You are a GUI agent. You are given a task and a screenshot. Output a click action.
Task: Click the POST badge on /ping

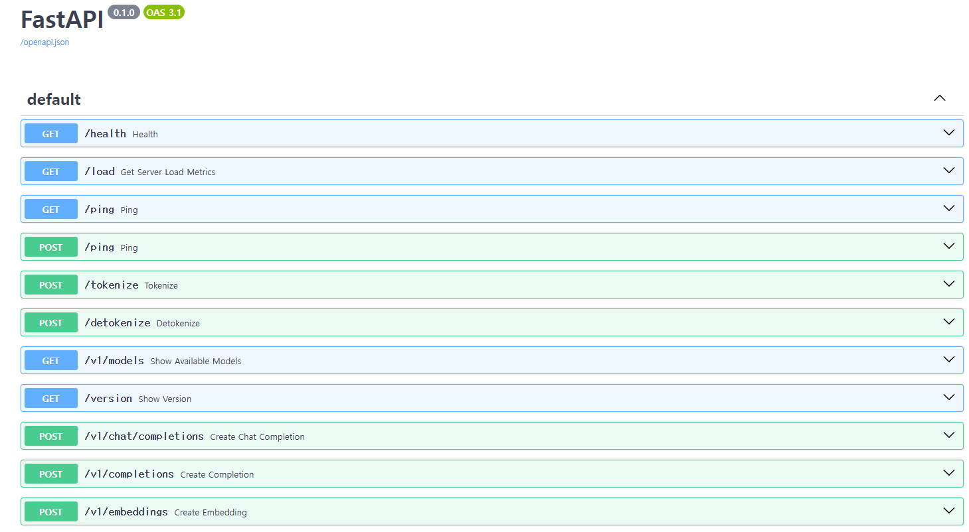tap(51, 247)
